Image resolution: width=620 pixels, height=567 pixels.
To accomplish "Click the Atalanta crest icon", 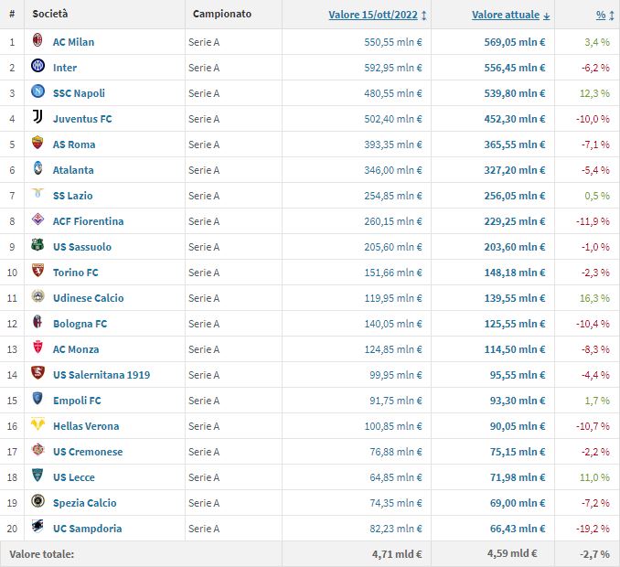I will [x=37, y=170].
